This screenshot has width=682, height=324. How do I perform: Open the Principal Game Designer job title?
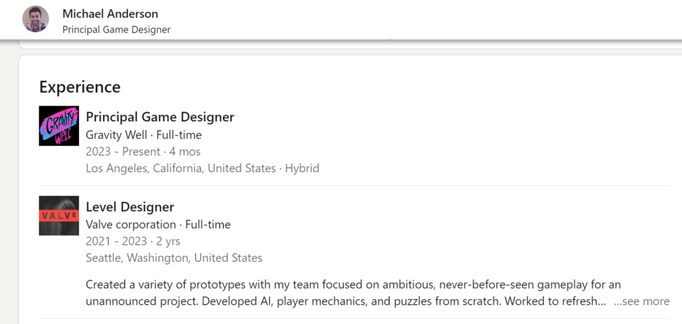coord(160,117)
